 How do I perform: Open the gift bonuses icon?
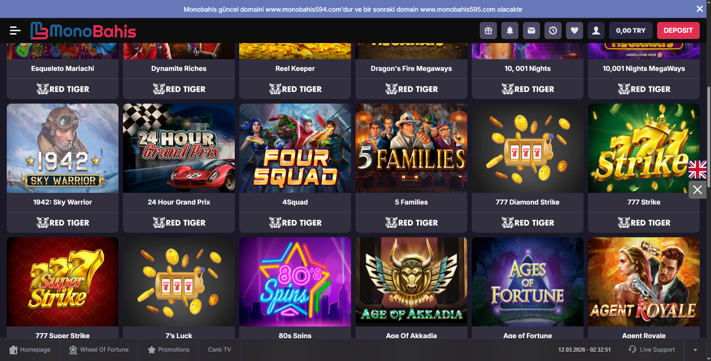pos(488,30)
